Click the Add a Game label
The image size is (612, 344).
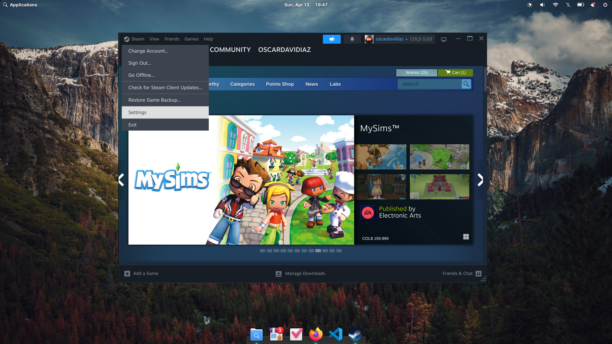click(x=146, y=274)
